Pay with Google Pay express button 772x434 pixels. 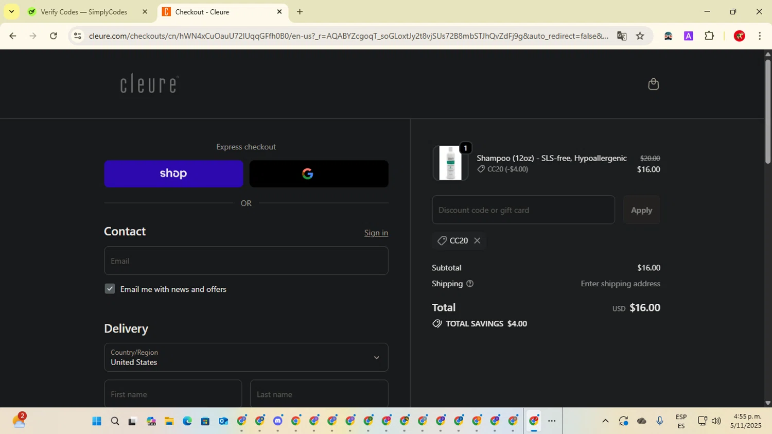pos(319,173)
